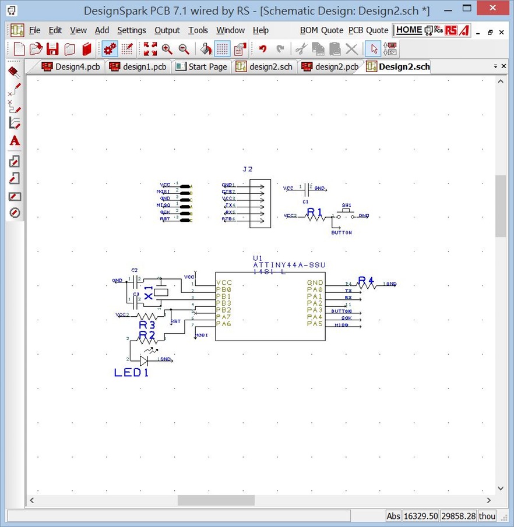Open the Output menu
Image resolution: width=514 pixels, height=527 pixels.
(167, 30)
